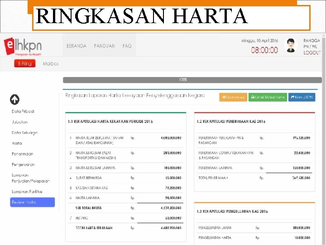Select the highlighted Review Harta item
The image size is (326, 245).
click(33, 202)
